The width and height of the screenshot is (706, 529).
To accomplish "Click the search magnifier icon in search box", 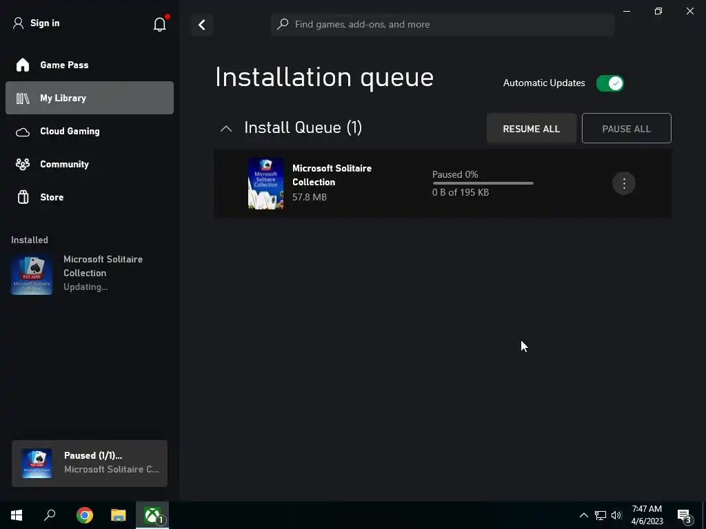I will click(283, 24).
